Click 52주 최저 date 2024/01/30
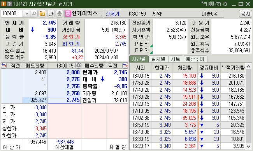Screen dimensions: 253x151 (106, 58)
